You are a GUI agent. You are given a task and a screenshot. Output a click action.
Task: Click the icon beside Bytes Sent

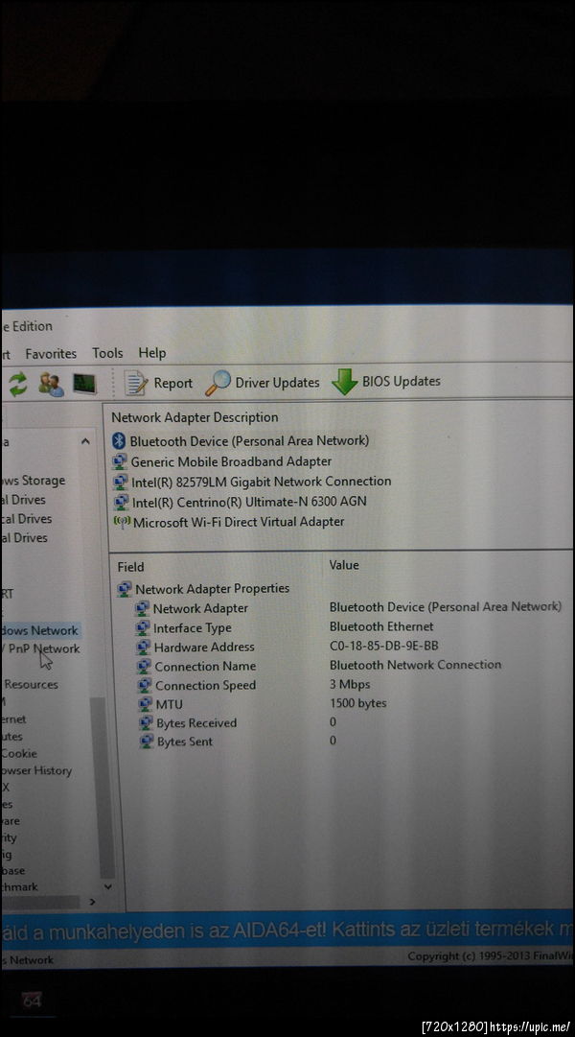point(147,742)
